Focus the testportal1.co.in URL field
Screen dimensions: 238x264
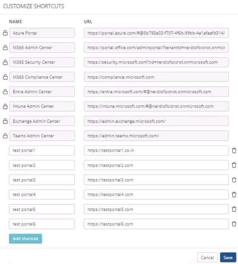click(x=156, y=150)
